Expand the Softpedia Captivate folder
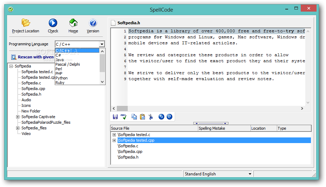326x187 pixels. [18, 117]
